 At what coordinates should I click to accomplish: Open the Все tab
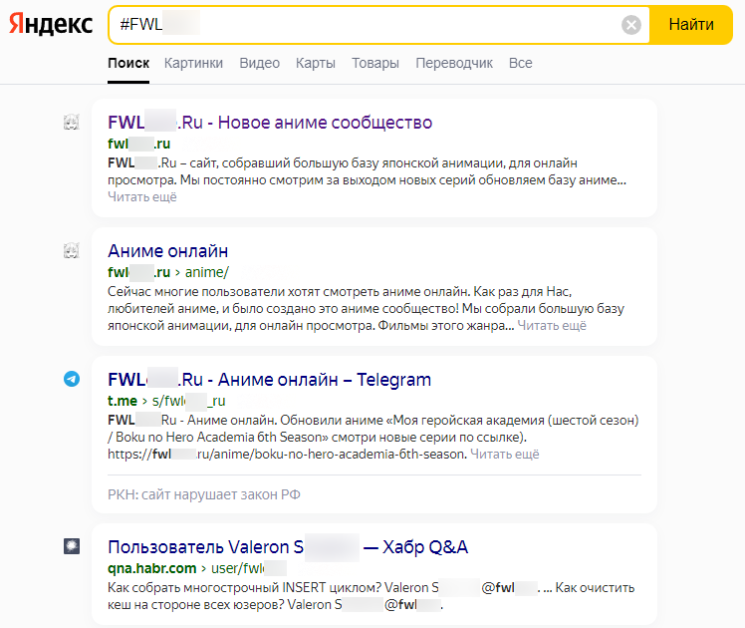(520, 63)
